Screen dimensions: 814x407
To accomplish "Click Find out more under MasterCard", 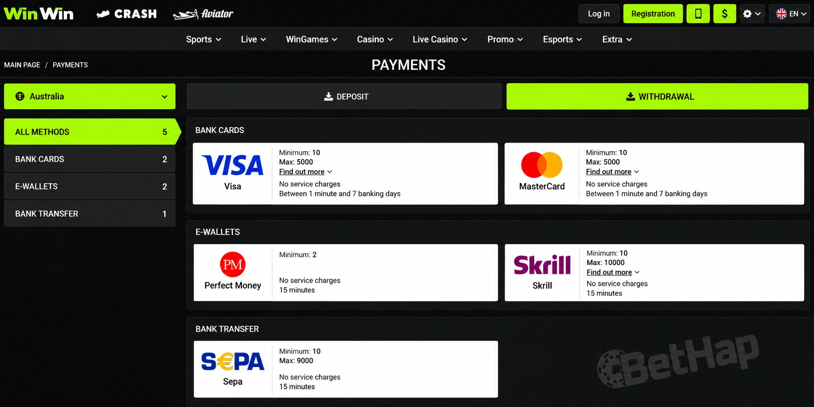I will 613,172.
